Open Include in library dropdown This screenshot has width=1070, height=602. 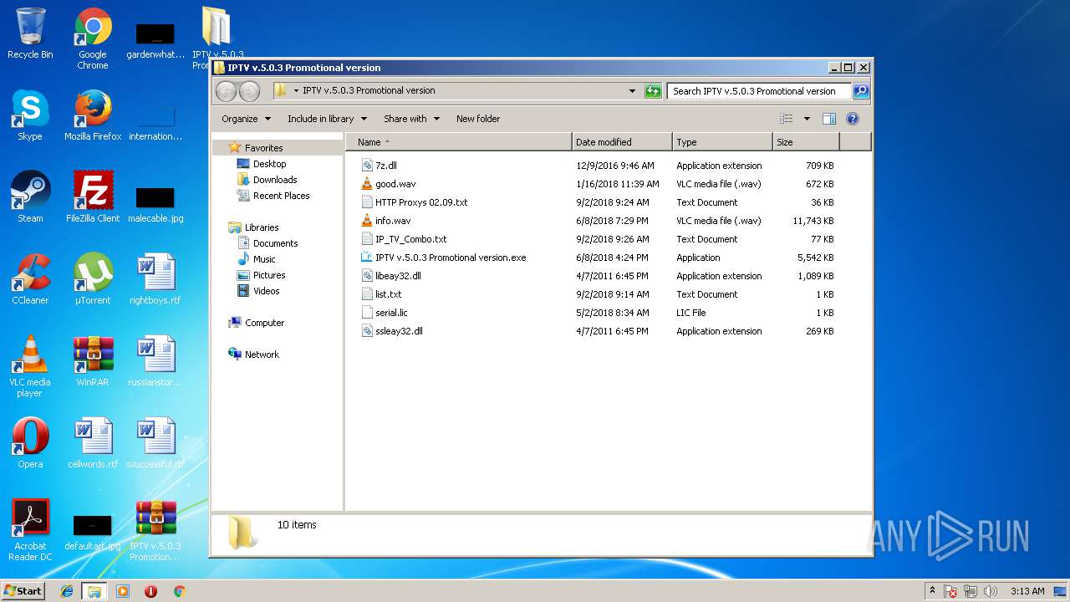click(327, 119)
